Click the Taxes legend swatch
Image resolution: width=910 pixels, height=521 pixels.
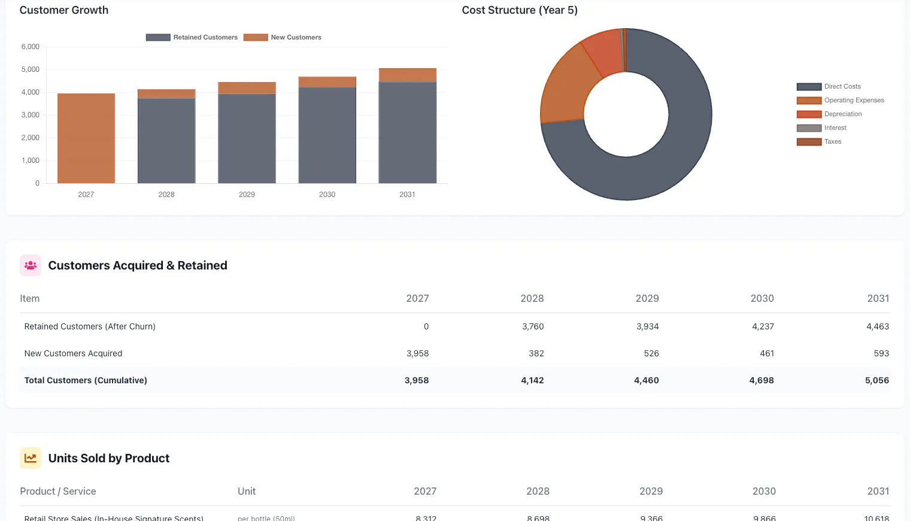809,142
